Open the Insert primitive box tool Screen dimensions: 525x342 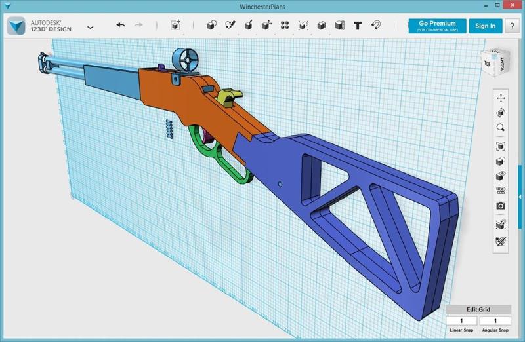pyautogui.click(x=175, y=25)
